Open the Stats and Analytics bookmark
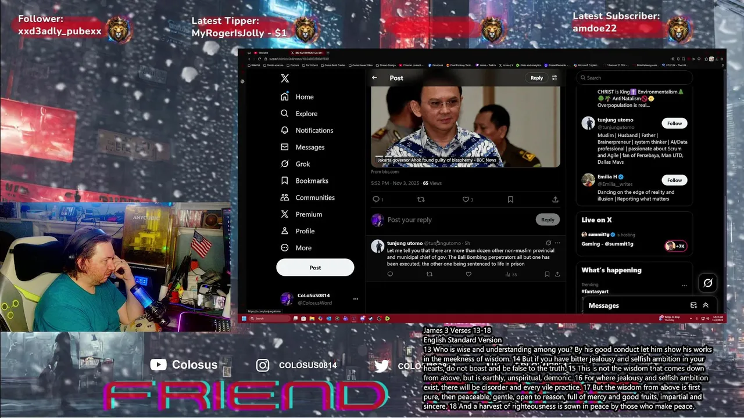The width and height of the screenshot is (744, 418). 528,66
